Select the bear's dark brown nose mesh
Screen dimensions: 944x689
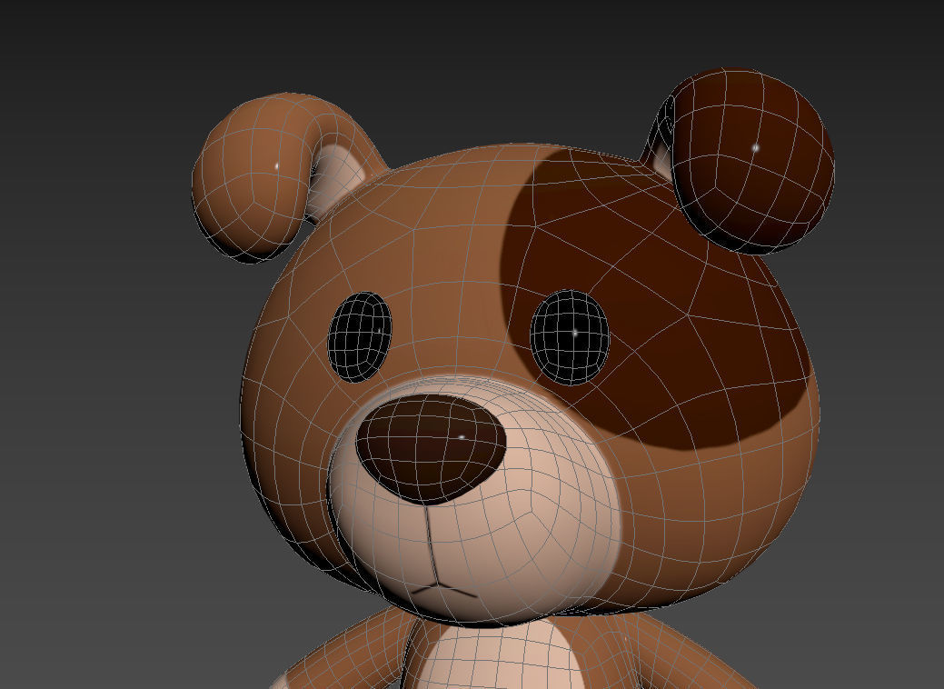click(431, 449)
